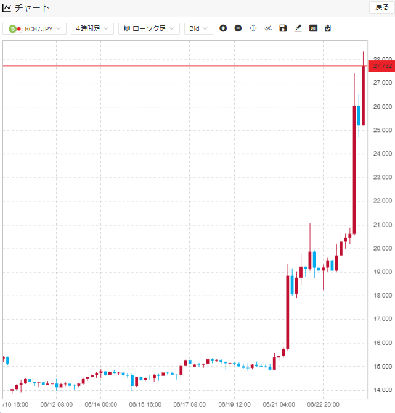Click the 戻る back button
Viewport: 395px width, 413px height.
pos(382,7)
